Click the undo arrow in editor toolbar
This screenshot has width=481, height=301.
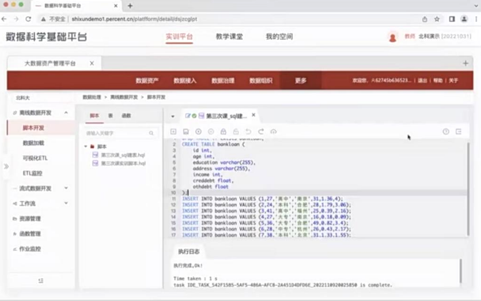[x=248, y=132]
